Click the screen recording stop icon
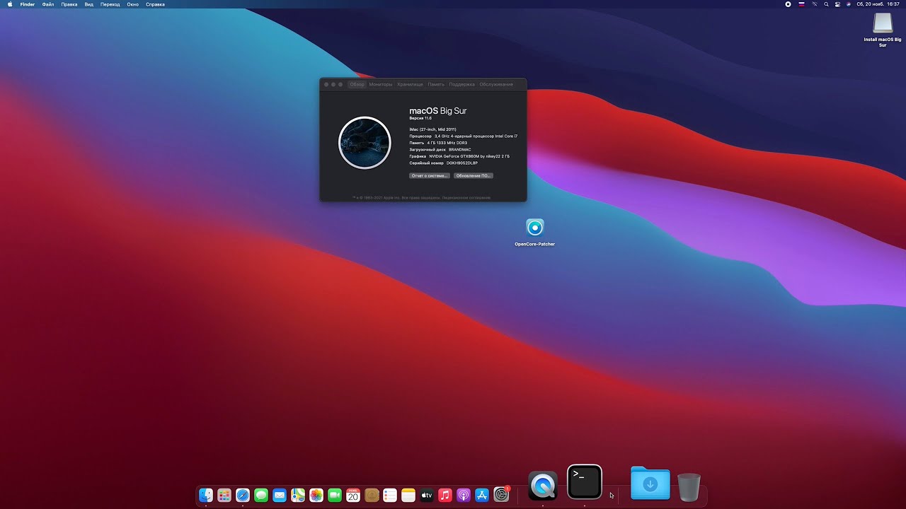906x509 pixels. click(788, 4)
